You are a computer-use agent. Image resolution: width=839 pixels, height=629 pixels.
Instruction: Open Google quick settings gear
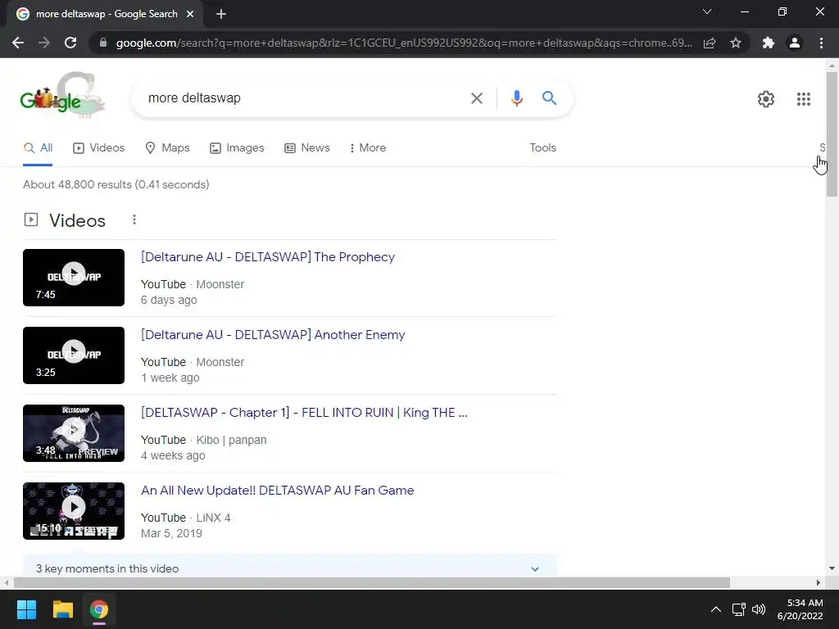click(x=766, y=99)
